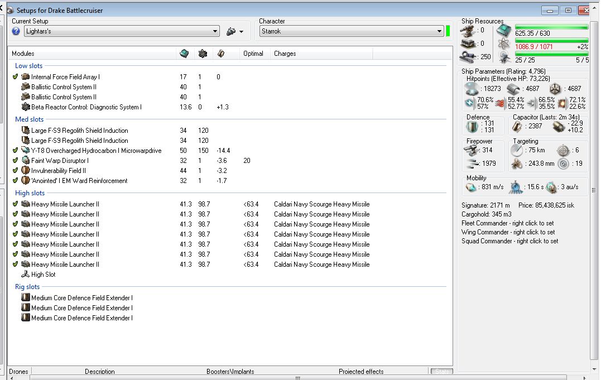Open the Description tab
Image resolution: width=601 pixels, height=380 pixels.
coord(100,371)
